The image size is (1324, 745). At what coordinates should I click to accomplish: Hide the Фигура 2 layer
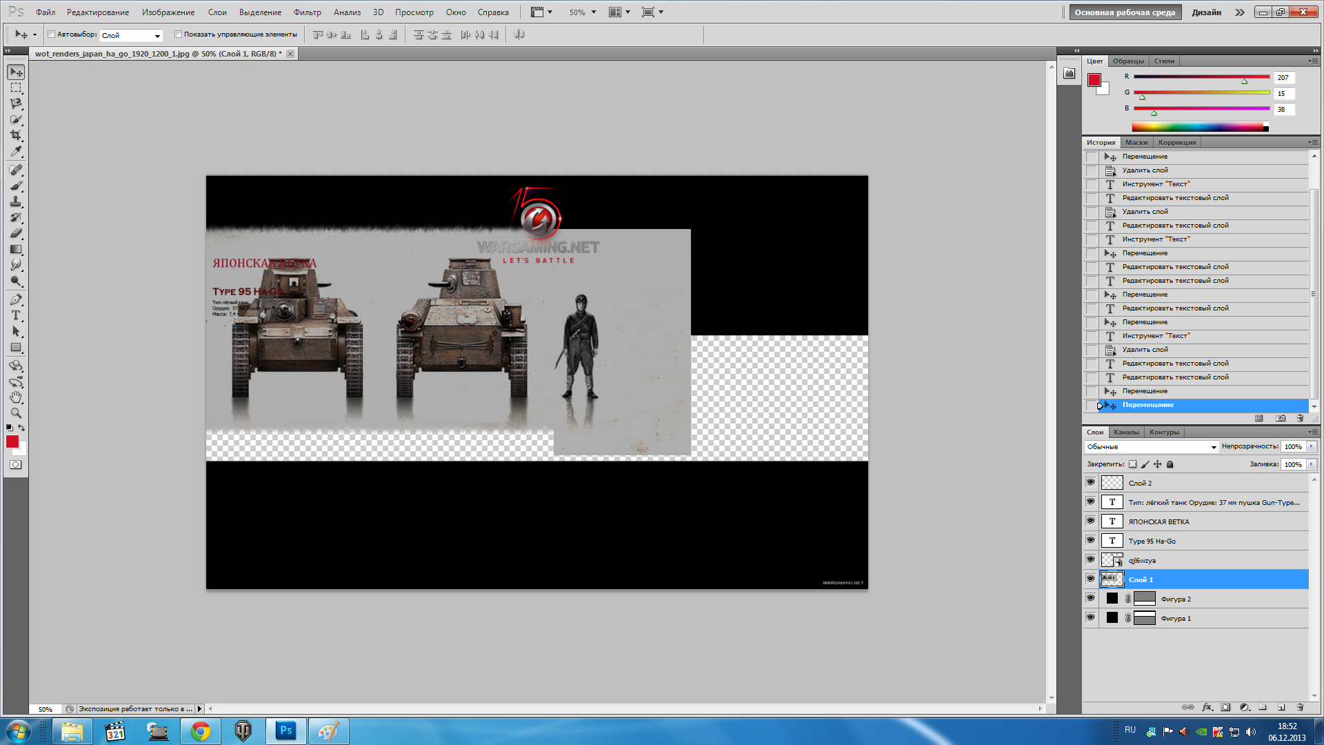click(1090, 598)
